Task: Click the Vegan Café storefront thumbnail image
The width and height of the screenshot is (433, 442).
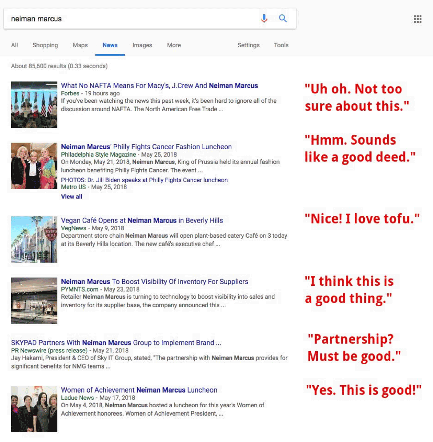Action: [x=34, y=239]
